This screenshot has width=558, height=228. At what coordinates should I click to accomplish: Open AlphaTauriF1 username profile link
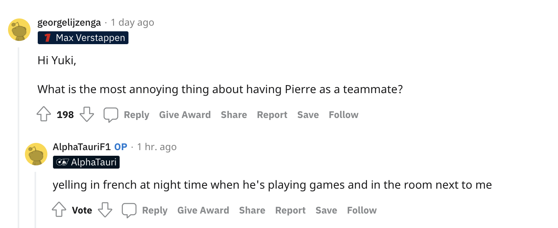point(81,147)
